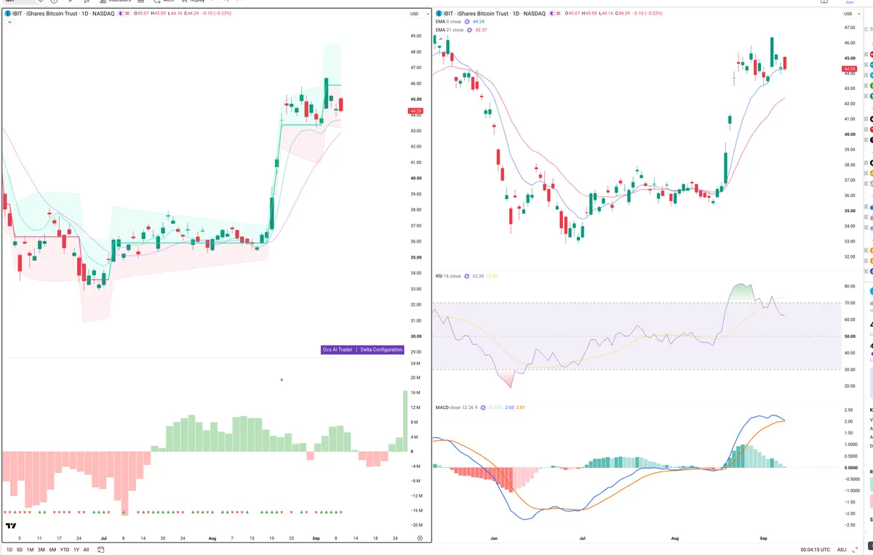Select the 1Y time range
The width and height of the screenshot is (873, 555).
pos(76,550)
